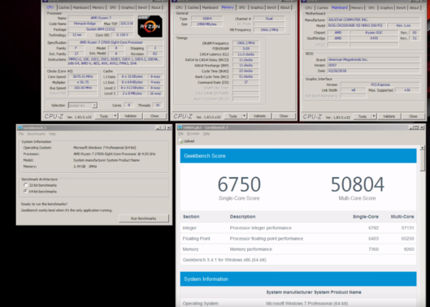Open Help menu in 50804.gb3 window

[206, 133]
